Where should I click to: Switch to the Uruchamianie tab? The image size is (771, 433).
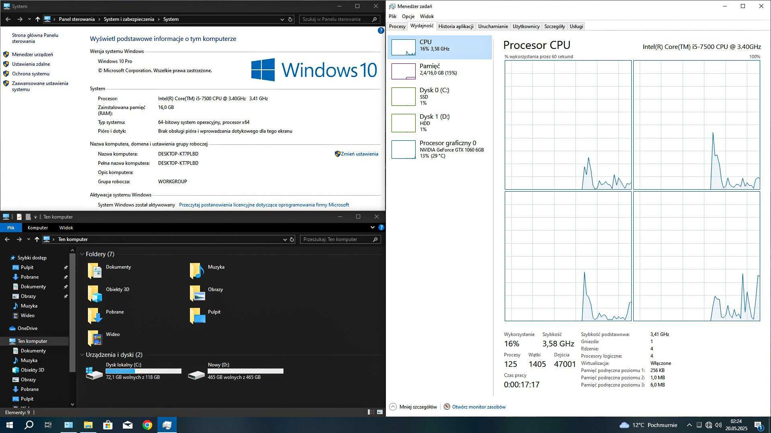pos(493,26)
